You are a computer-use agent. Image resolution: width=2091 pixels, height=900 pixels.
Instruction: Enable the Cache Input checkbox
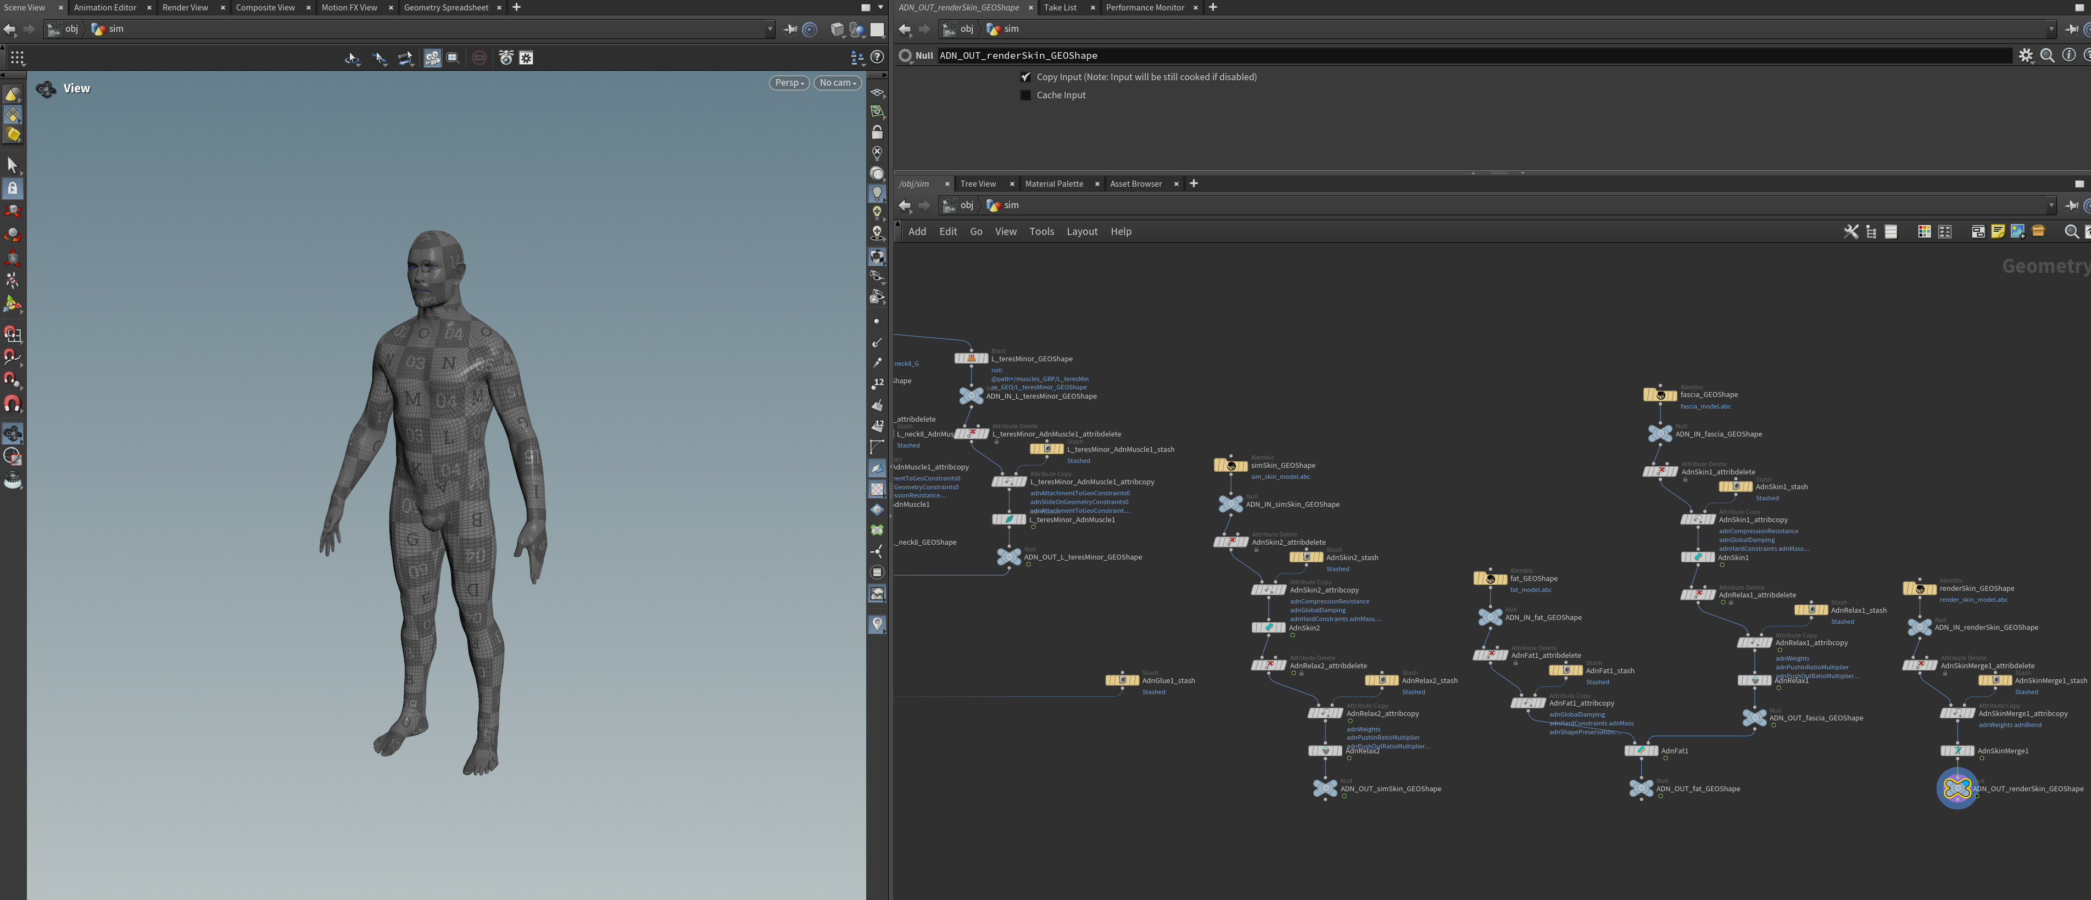pyautogui.click(x=1026, y=95)
